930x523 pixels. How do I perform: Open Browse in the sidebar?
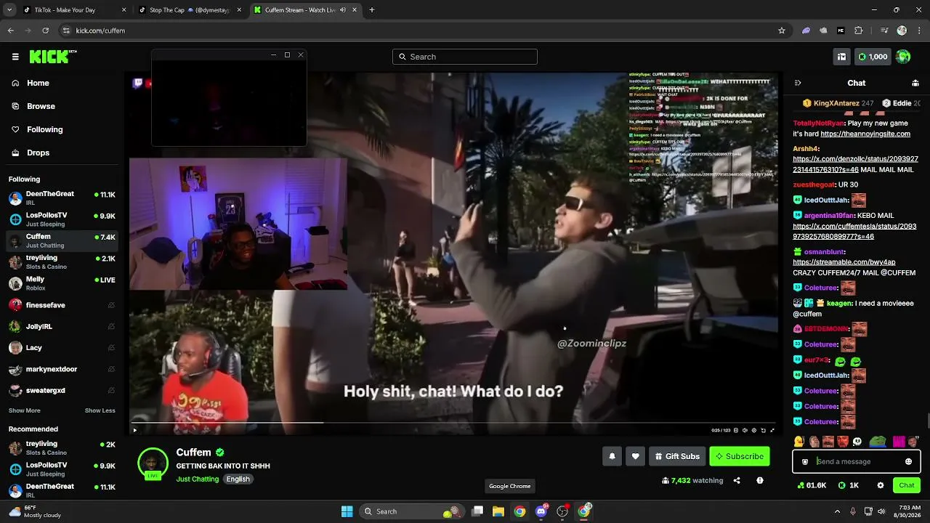coord(62,106)
